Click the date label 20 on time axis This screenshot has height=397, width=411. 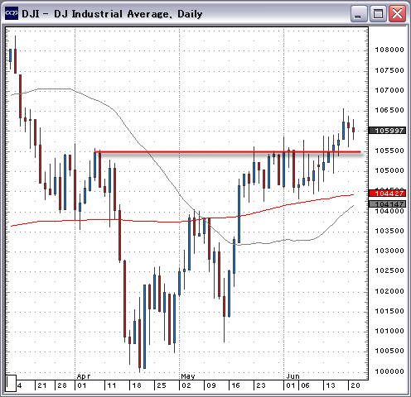pos(355,385)
